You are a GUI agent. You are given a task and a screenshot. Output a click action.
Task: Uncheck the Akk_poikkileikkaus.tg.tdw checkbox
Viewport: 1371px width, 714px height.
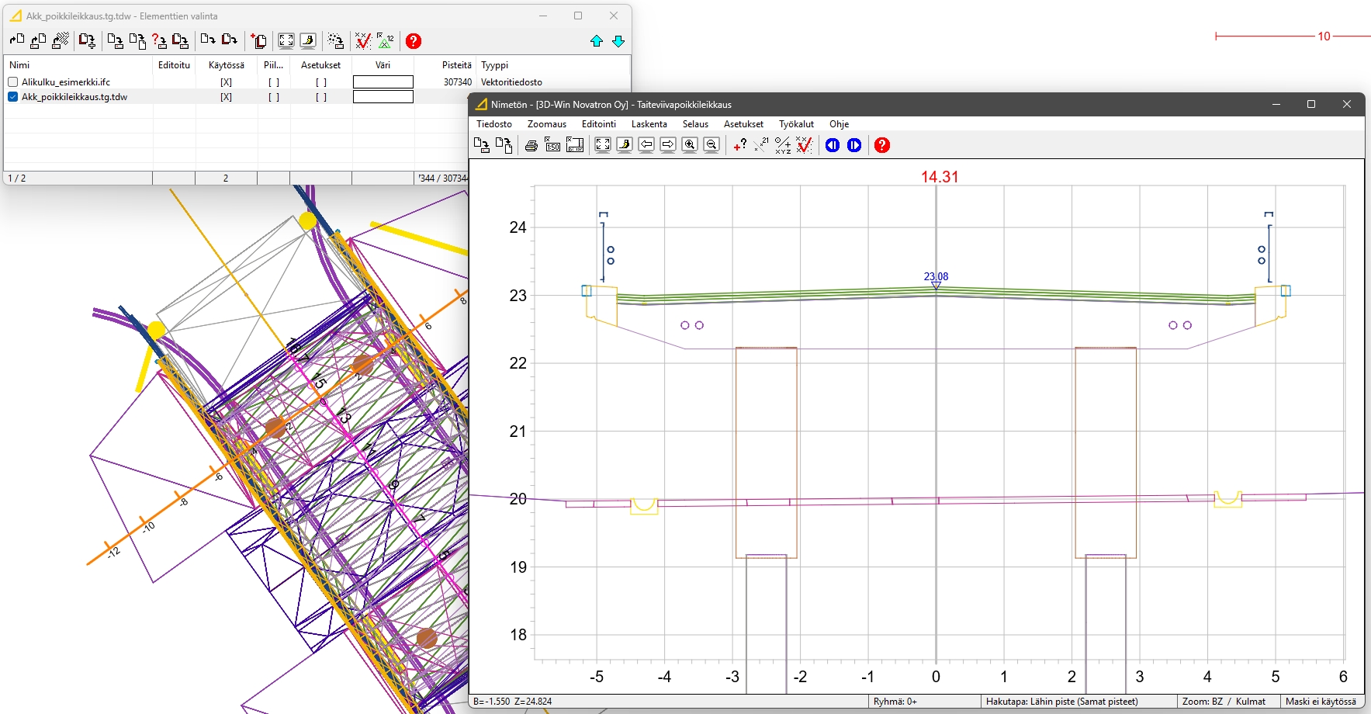point(13,97)
